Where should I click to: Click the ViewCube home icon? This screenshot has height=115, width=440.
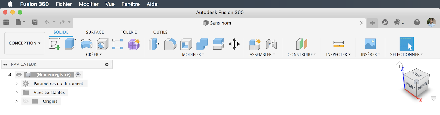399,65
